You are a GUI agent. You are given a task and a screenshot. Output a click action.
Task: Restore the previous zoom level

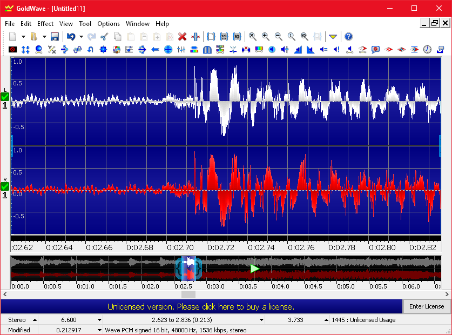pos(305,37)
